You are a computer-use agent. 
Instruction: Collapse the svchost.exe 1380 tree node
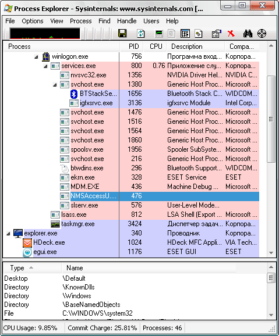pyautogui.click(x=55, y=85)
